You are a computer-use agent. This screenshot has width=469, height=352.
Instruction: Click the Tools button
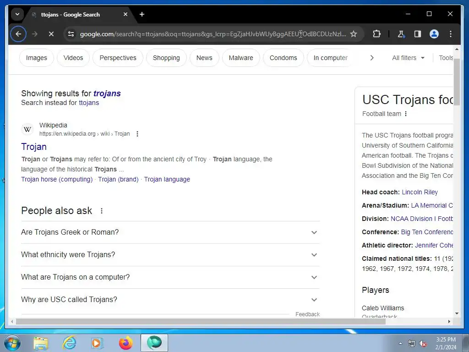click(x=446, y=58)
